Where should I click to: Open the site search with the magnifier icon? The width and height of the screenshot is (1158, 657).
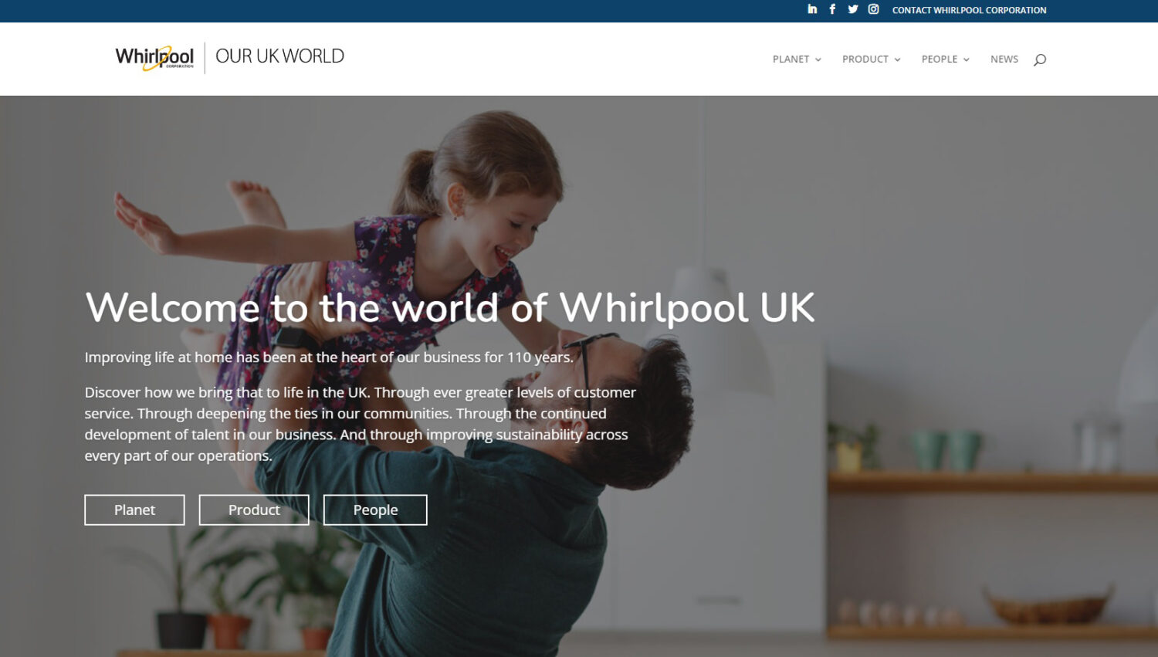(x=1040, y=59)
